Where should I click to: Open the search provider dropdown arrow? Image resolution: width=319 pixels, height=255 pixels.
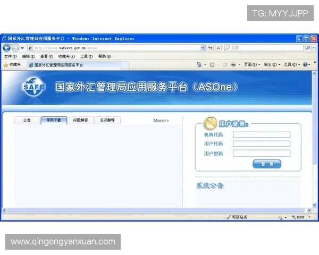coord(314,48)
